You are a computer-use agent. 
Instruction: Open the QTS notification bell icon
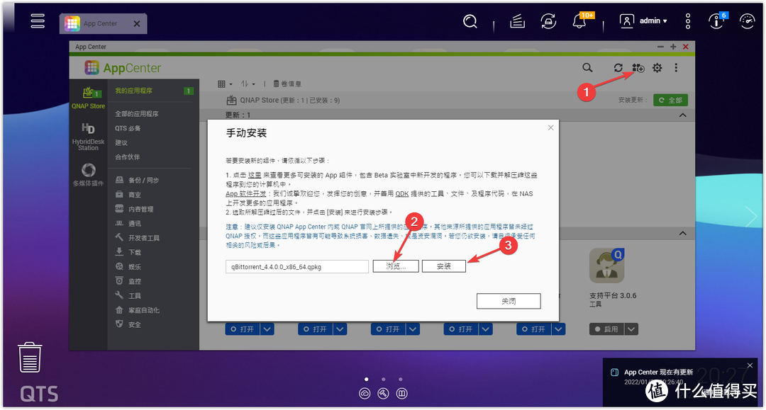tap(579, 21)
